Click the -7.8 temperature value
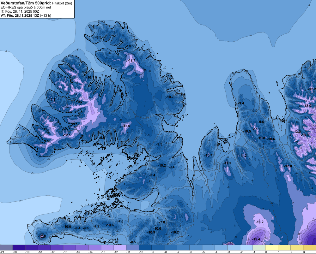This screenshot has width=316, height=254. click(x=162, y=222)
